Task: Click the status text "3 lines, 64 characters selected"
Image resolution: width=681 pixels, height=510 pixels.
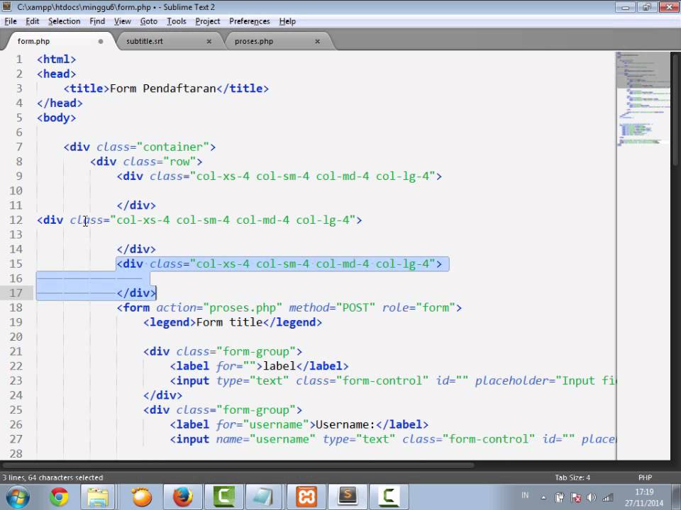Action: [x=52, y=477]
